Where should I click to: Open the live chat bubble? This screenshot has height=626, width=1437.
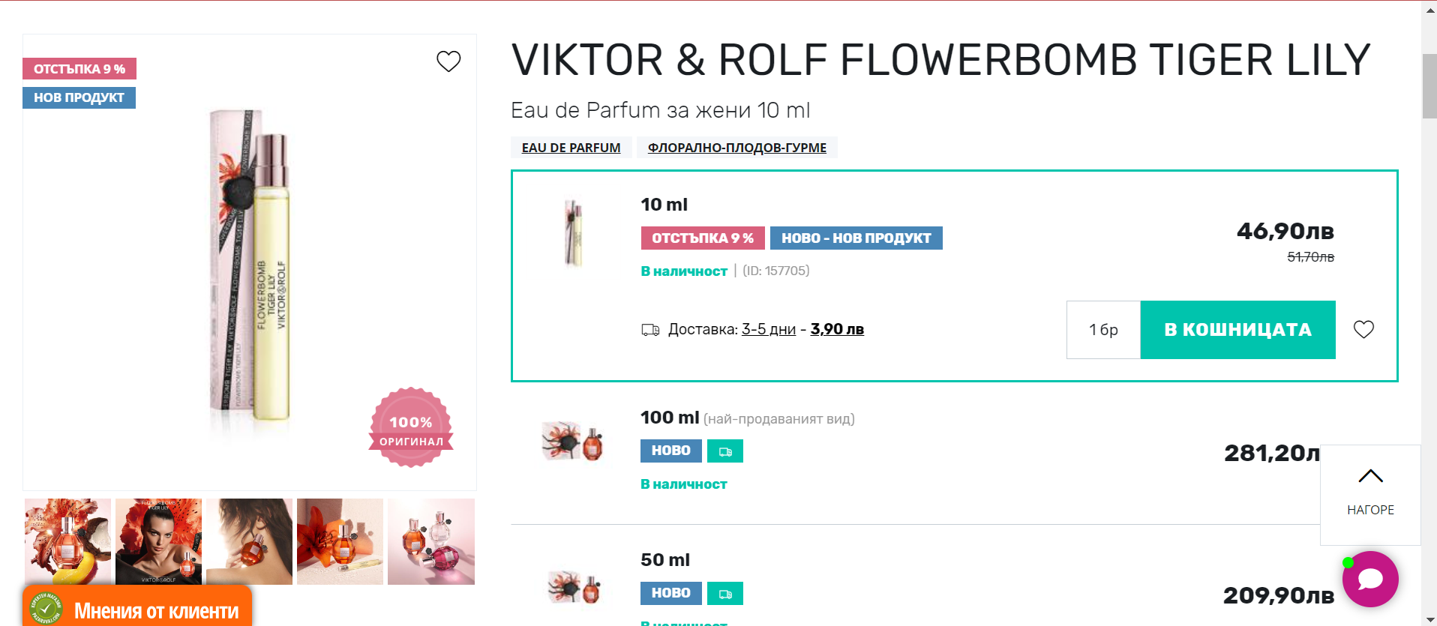[x=1370, y=579]
